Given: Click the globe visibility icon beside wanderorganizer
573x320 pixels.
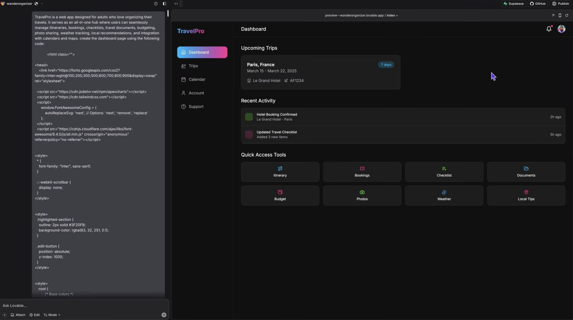Looking at the screenshot, I should [36, 4].
